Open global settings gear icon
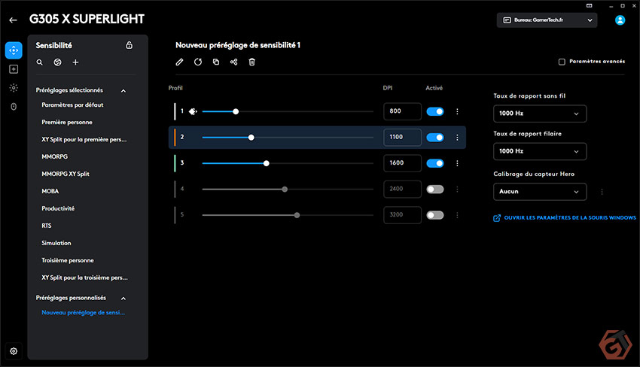Screen dimensions: 640x367 [x=14, y=351]
